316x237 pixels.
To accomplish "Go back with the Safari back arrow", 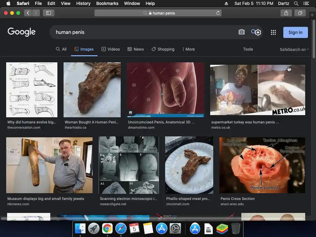I will [28, 13].
